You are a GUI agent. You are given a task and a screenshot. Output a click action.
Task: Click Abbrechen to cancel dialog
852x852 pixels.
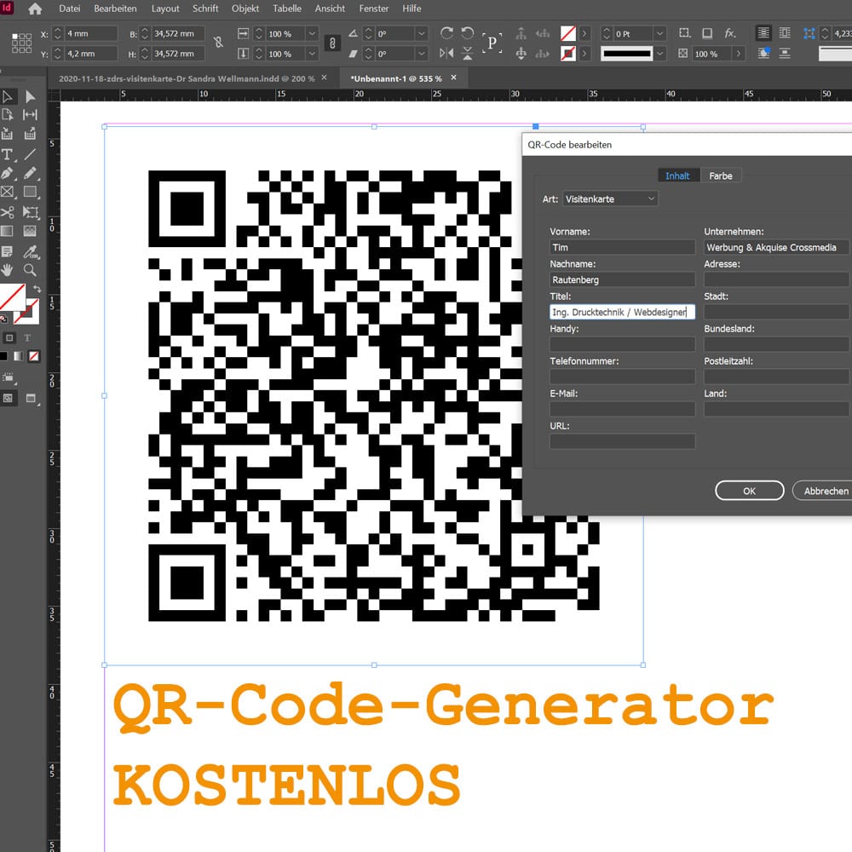[826, 491]
